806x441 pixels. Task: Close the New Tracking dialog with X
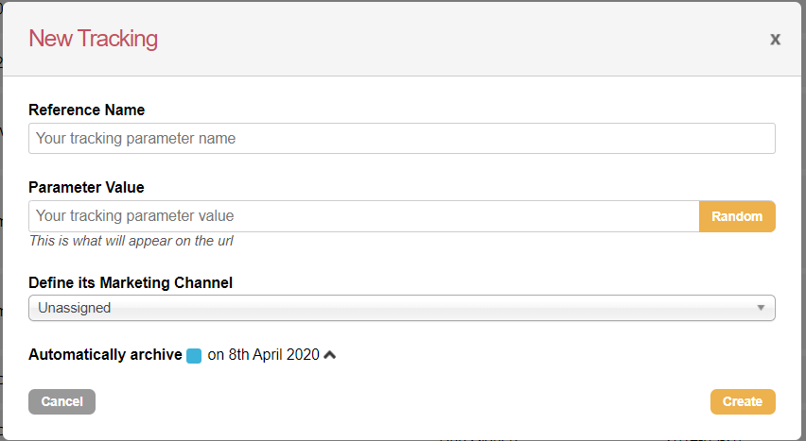point(775,39)
